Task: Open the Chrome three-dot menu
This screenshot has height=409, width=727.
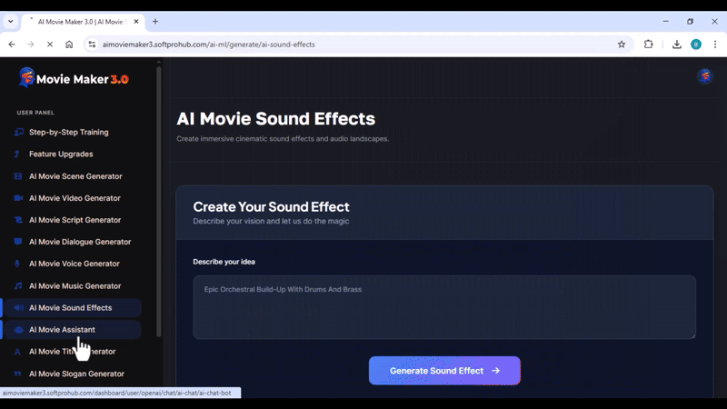Action: click(x=714, y=44)
